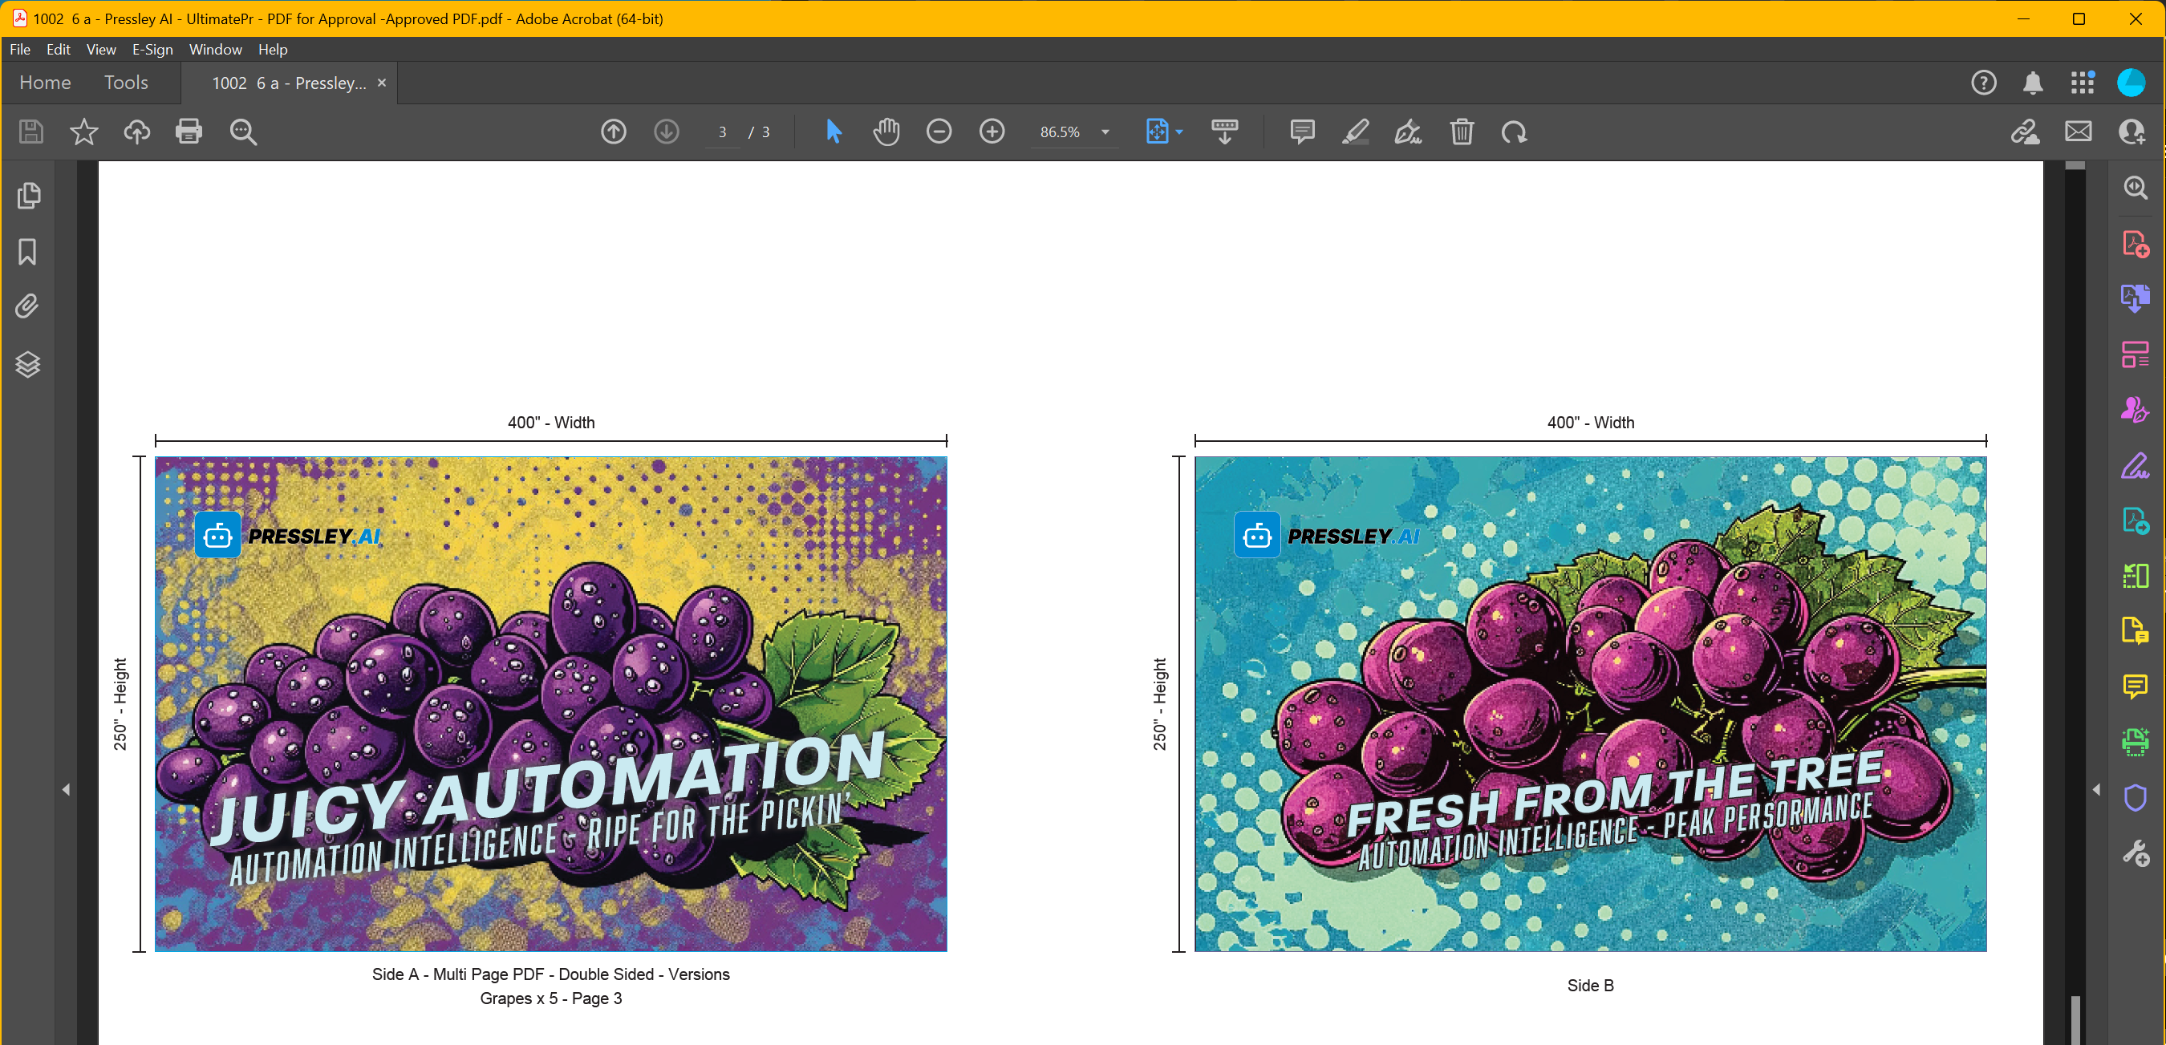Open the Window menu
Viewport: 2166px width, 1045px height.
point(215,50)
